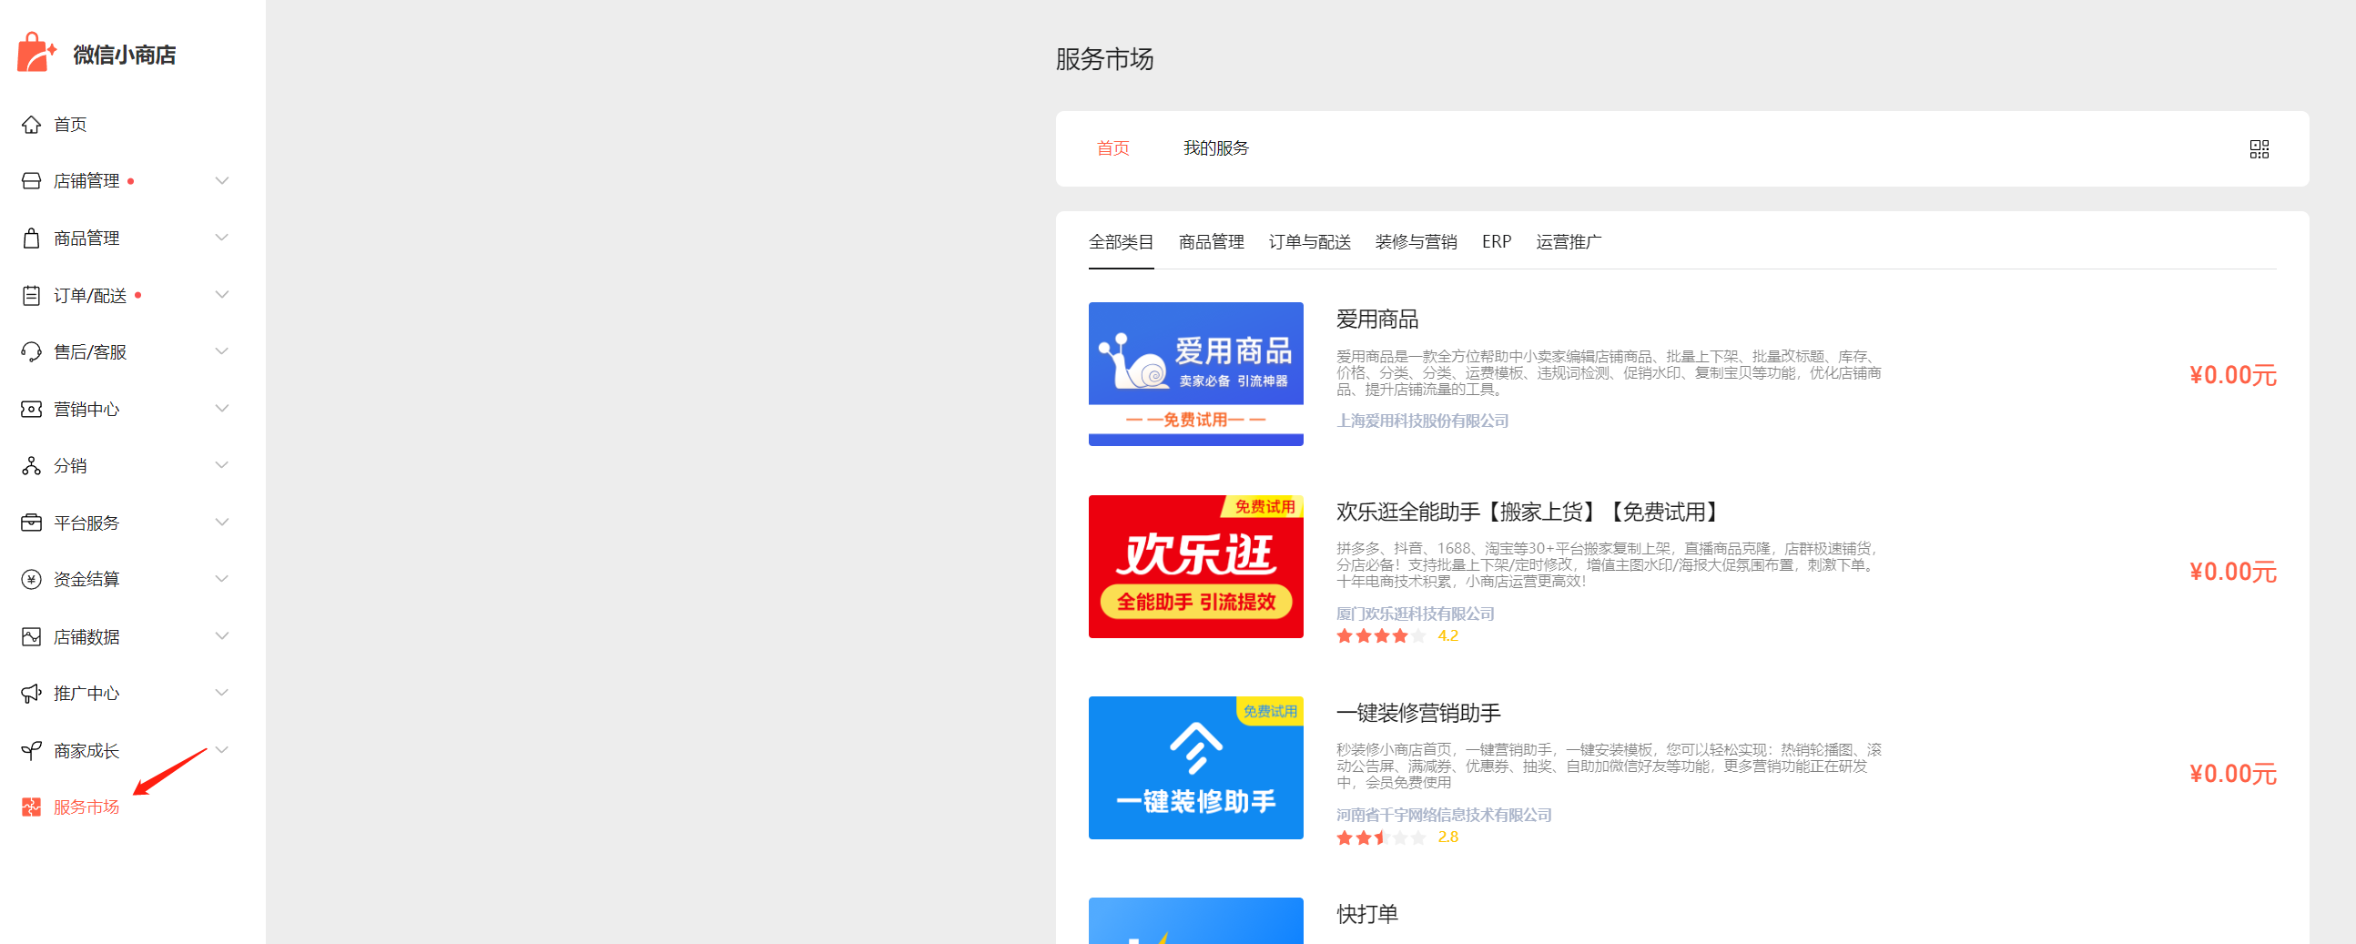Screen dimensions: 2356x944
Task: Expand the 分销 chevron
Action: tap(221, 464)
